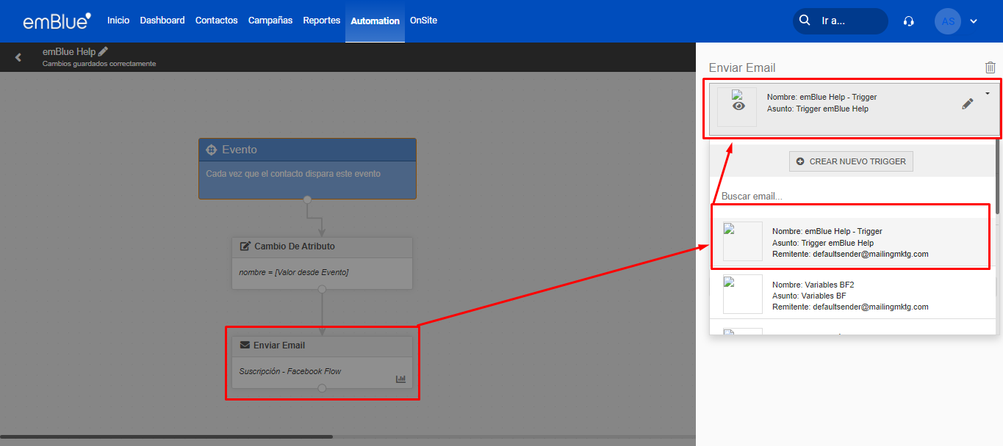
Task: Collapse the email selector dropdown arrow
Action: pos(988,93)
